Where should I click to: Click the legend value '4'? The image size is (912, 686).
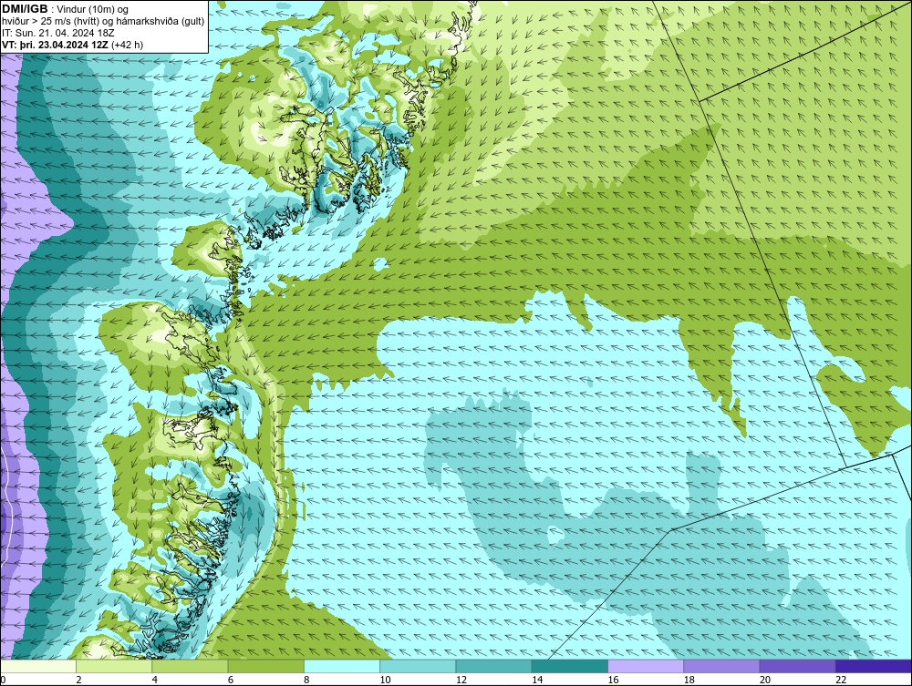[155, 681]
